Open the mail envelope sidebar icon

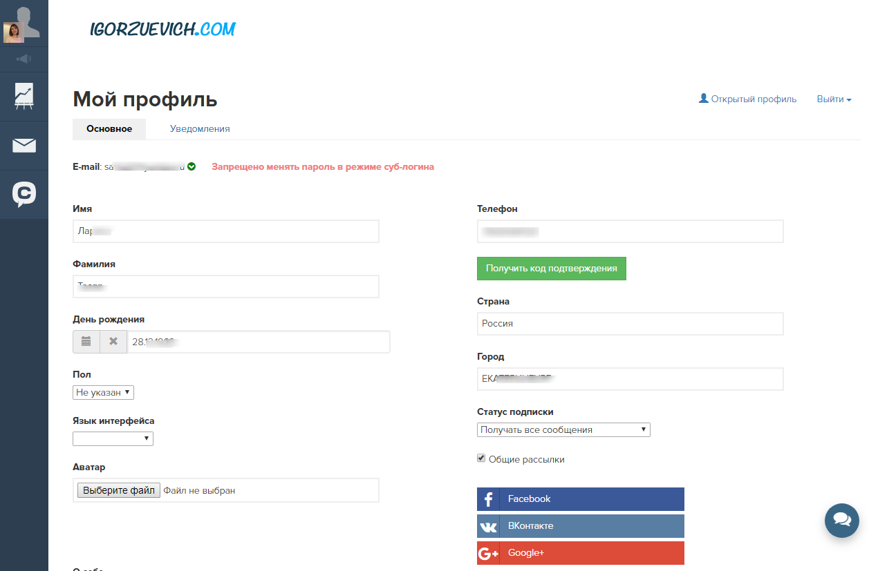[24, 146]
